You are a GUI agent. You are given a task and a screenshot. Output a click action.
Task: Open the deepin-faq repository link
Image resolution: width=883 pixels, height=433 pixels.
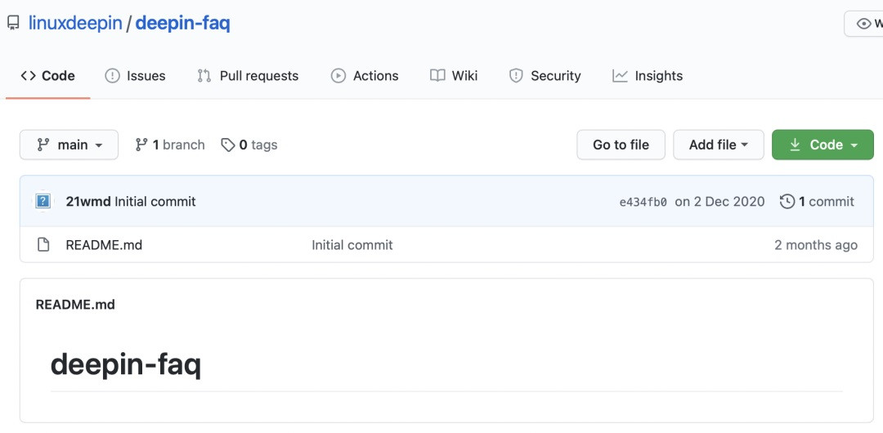pos(182,24)
